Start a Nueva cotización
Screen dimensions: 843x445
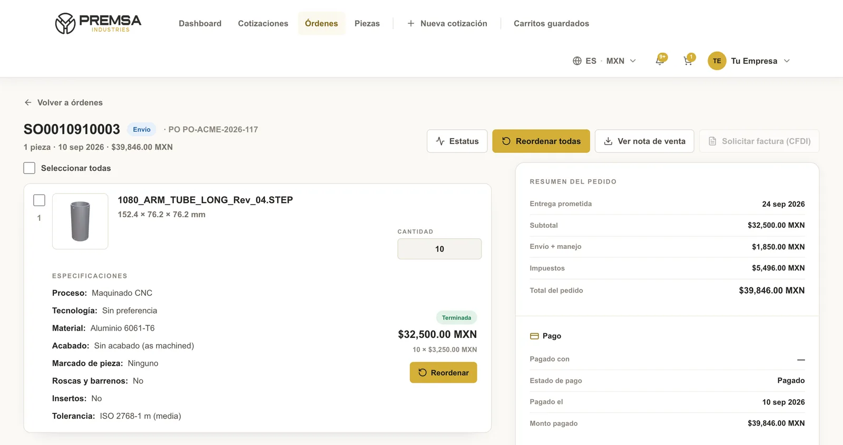(x=447, y=23)
